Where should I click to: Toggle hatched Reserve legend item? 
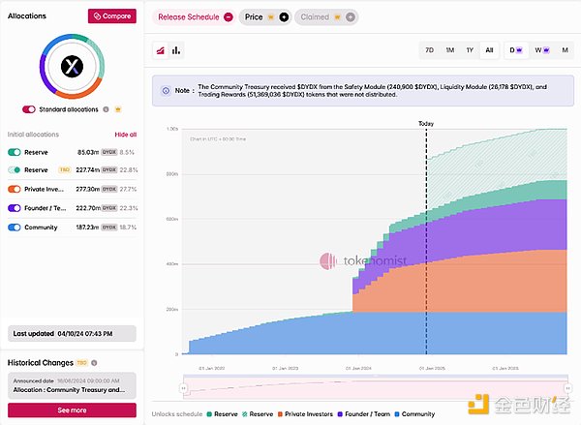click(x=258, y=414)
